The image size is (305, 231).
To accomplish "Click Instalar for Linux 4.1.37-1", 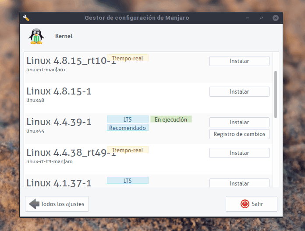I will coord(239,183).
